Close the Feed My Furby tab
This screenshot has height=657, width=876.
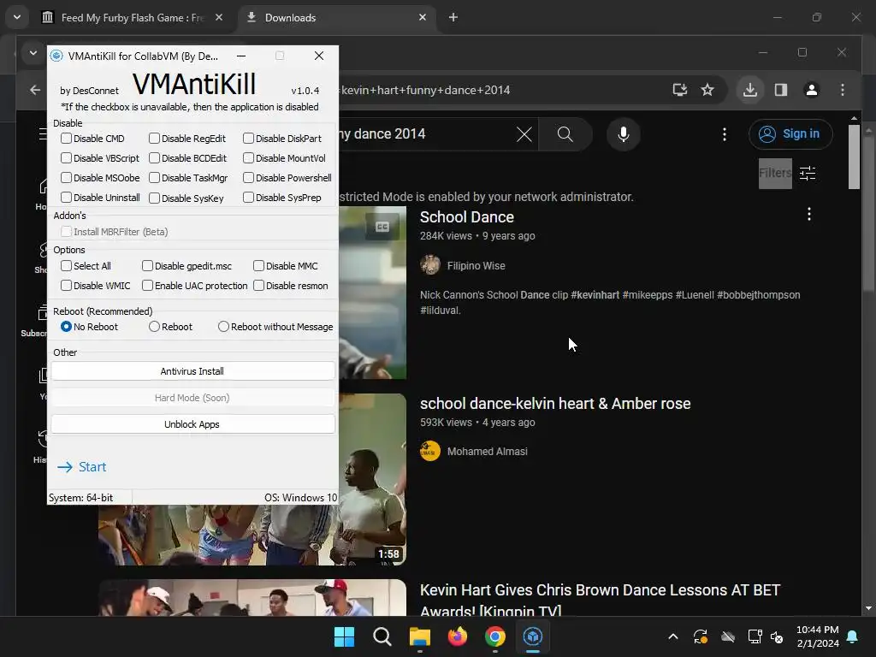(x=219, y=17)
